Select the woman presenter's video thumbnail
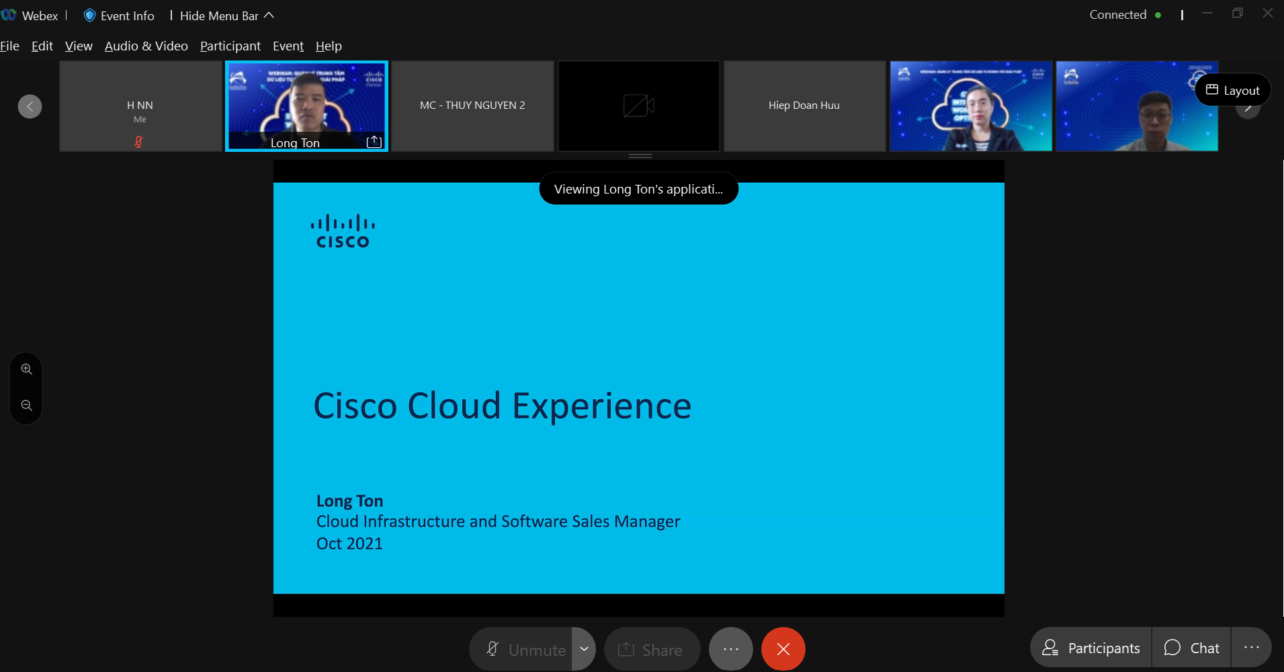Screen dimensions: 1284x672 971,106
